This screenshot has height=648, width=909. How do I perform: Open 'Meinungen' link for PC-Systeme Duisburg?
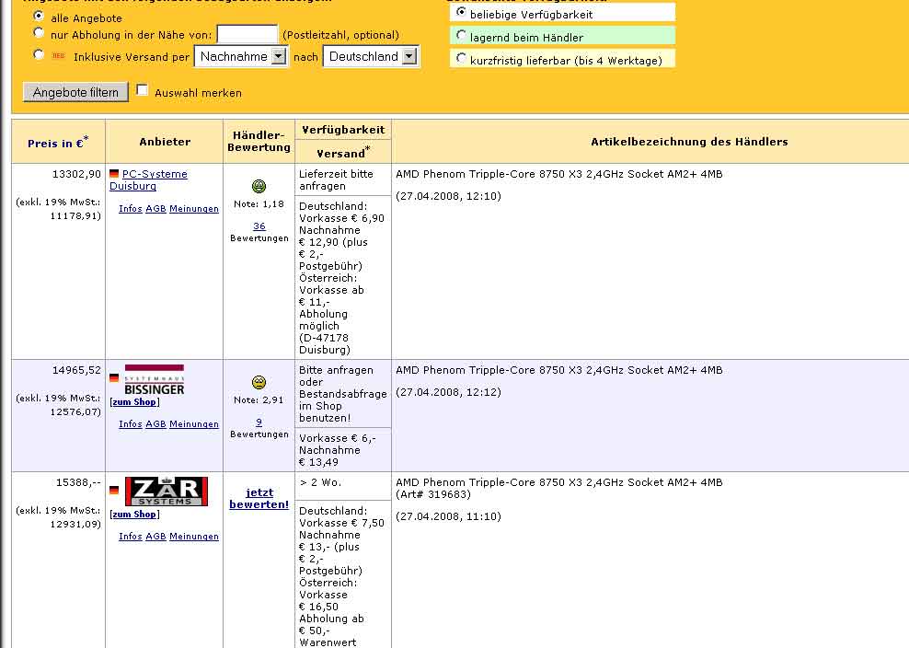click(194, 209)
